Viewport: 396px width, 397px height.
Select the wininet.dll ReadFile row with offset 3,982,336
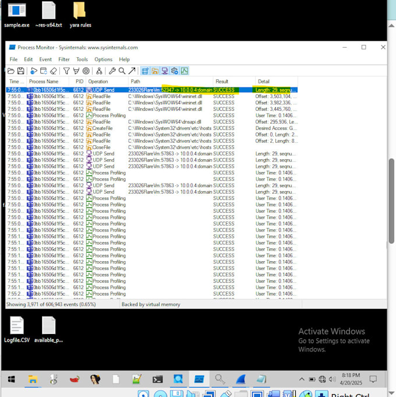[x=152, y=103]
